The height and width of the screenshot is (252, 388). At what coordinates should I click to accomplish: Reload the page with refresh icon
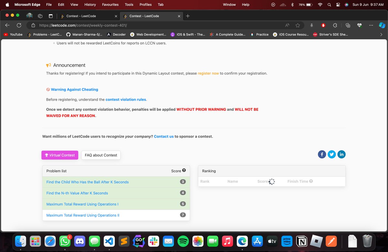tap(19, 25)
